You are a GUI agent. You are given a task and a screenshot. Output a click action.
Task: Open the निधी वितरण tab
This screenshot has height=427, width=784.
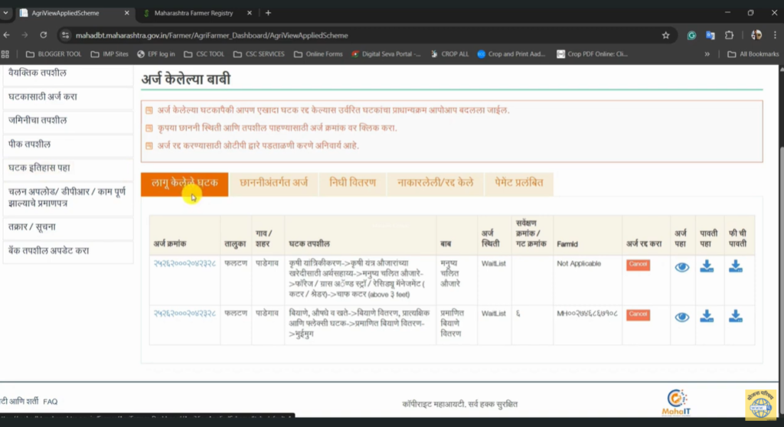352,183
